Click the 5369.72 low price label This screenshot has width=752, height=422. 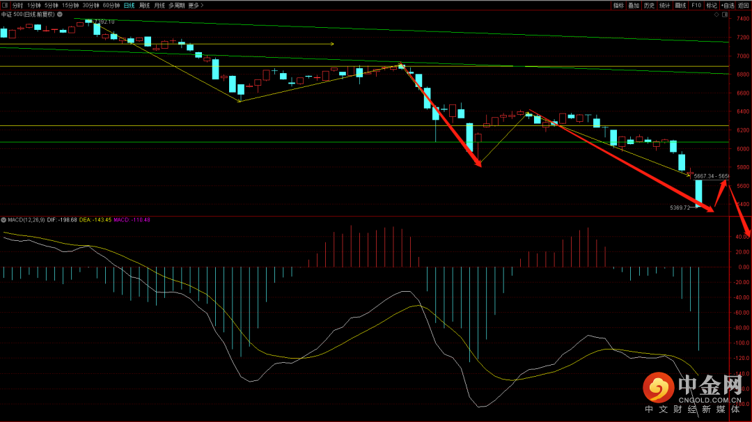click(x=680, y=208)
